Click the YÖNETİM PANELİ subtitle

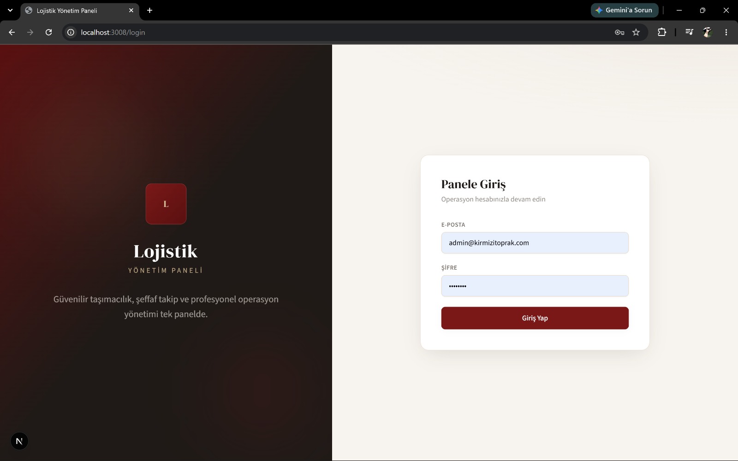point(166,271)
